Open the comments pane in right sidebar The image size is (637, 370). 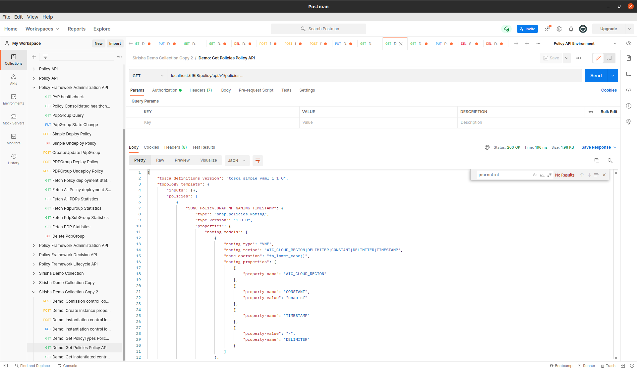tap(629, 74)
